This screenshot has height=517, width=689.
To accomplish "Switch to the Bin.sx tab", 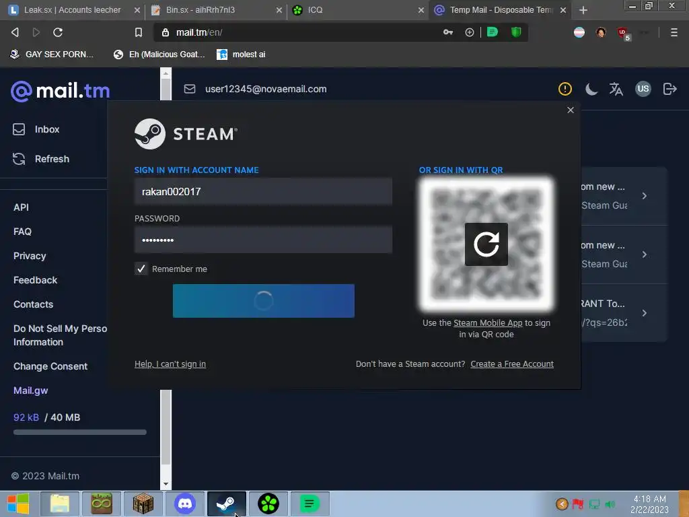I will point(216,9).
